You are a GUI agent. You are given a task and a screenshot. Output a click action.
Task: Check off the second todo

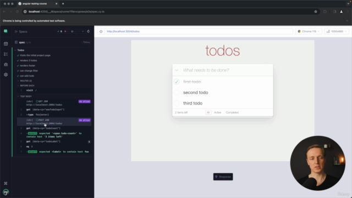(177, 92)
